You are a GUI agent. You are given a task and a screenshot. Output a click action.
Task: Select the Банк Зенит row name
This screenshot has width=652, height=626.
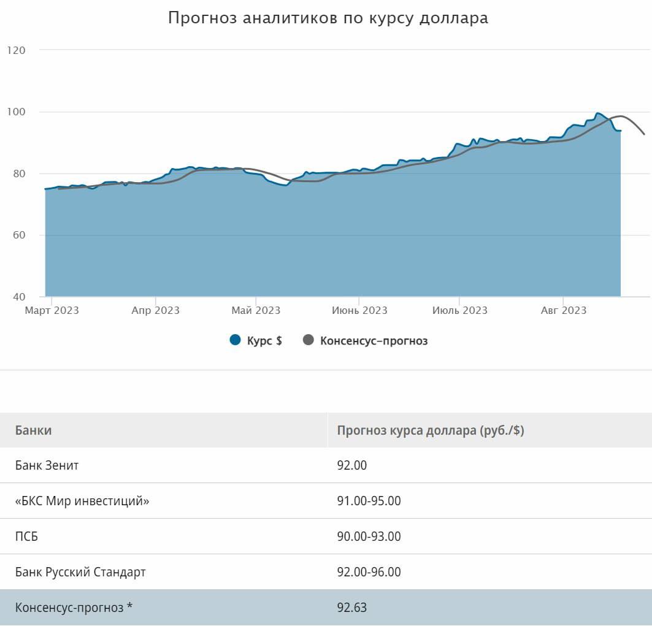pos(47,465)
